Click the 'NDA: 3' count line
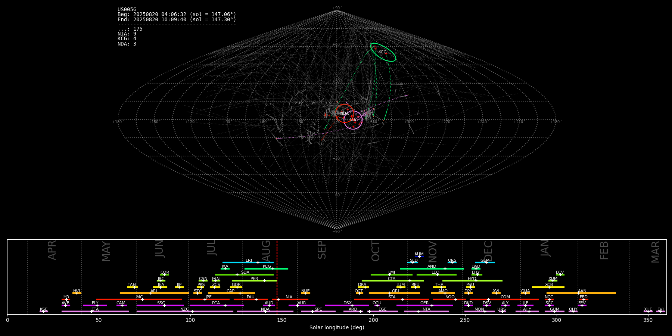The height and width of the screenshot is (336, 672). [127, 44]
